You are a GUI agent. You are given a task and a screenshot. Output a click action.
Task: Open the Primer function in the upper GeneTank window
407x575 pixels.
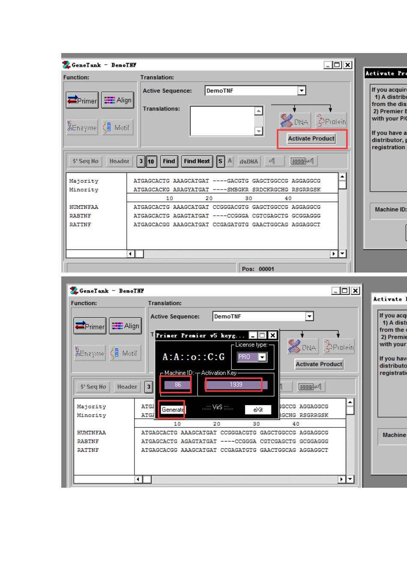pos(82,101)
